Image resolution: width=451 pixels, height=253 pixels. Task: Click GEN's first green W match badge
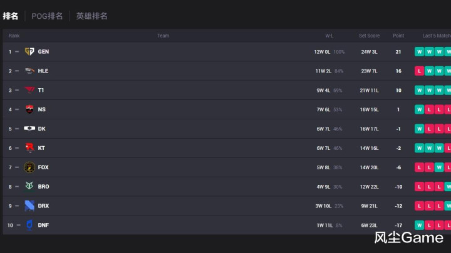coord(419,52)
